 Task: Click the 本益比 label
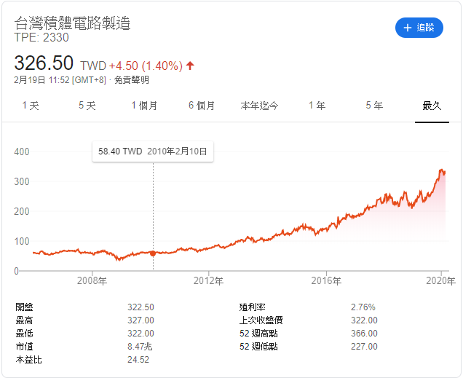(28, 360)
